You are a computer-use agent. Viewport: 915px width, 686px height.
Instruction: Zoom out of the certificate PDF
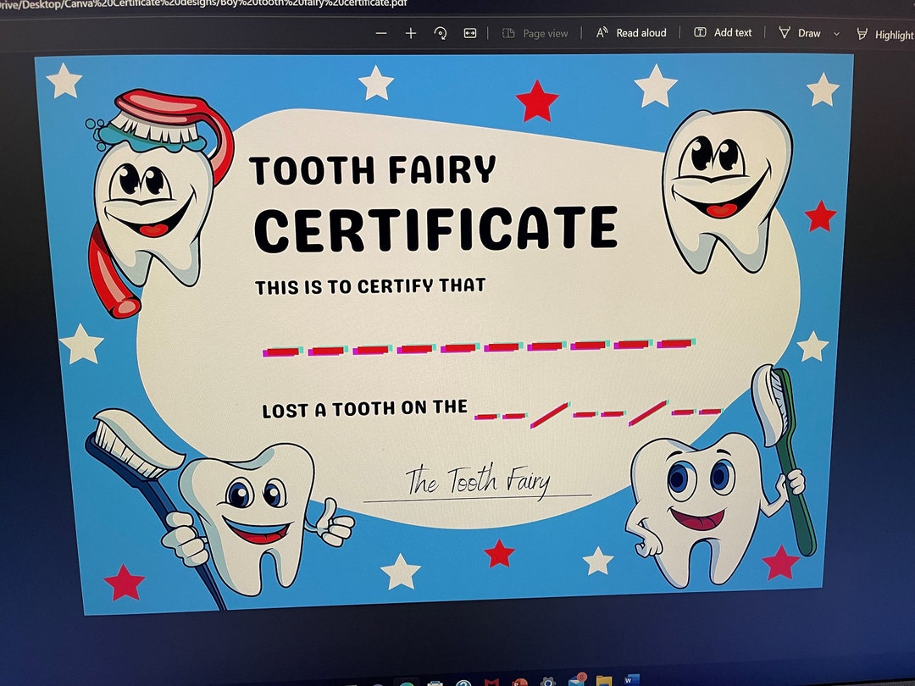coord(382,33)
